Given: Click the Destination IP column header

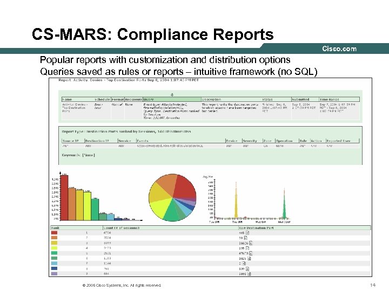Looking at the screenshot, I should click(101, 141).
